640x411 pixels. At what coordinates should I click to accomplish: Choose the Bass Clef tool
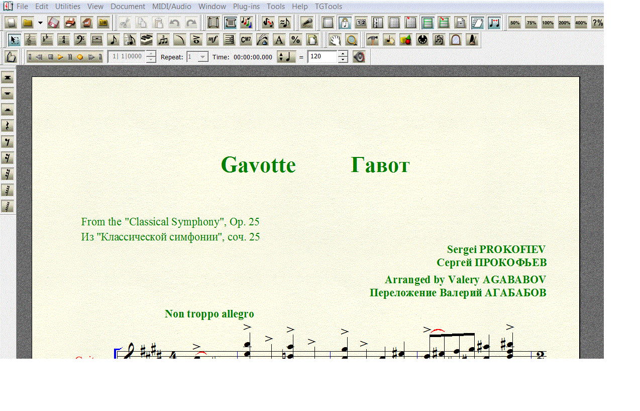(80, 40)
